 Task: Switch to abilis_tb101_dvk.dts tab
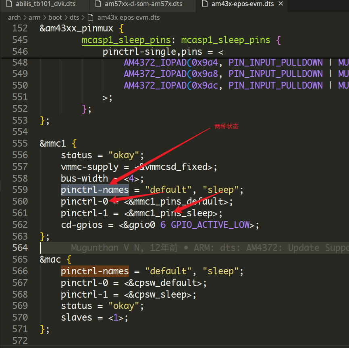(x=46, y=4)
